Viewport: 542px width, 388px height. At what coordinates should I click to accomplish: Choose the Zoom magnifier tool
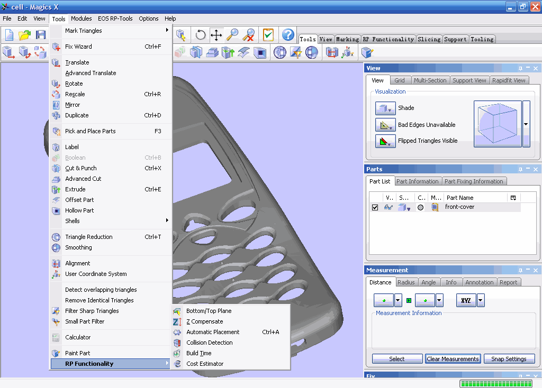point(232,35)
